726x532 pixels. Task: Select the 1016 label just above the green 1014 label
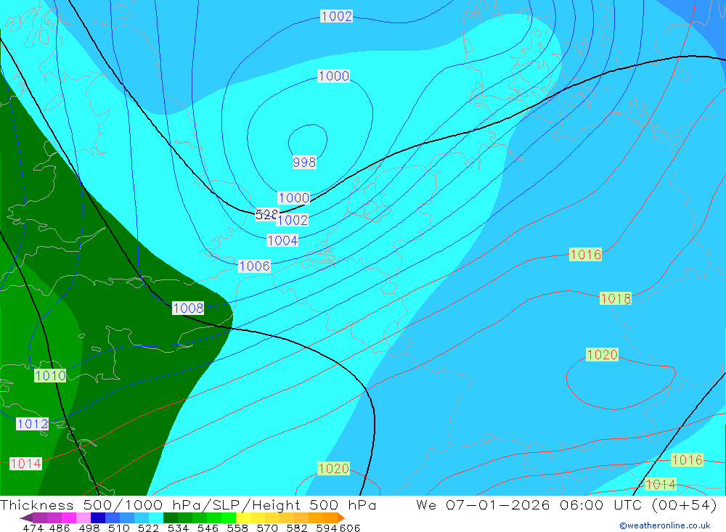click(687, 459)
